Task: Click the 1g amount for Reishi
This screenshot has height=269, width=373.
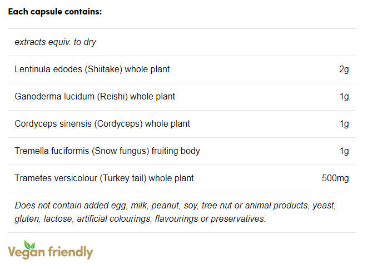Action: click(x=344, y=97)
